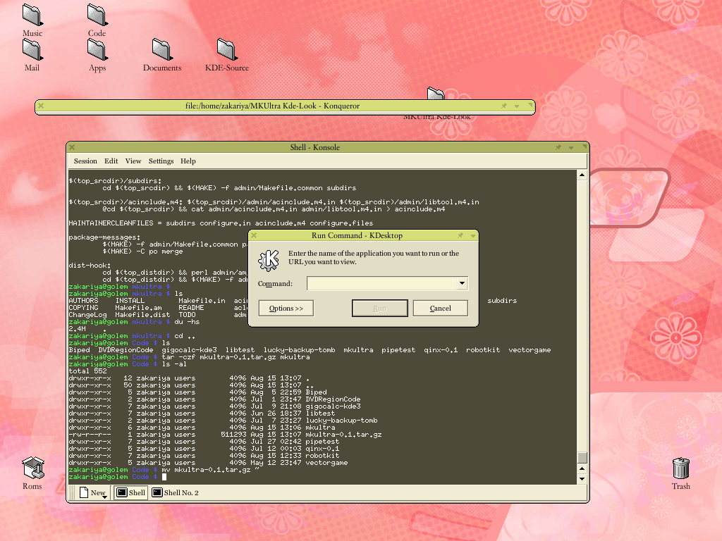
Task: Open the Settings menu in Konsole
Action: 161,161
